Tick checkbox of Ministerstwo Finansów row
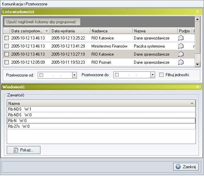Viewport: 204px width, 176px height. tap(6, 46)
